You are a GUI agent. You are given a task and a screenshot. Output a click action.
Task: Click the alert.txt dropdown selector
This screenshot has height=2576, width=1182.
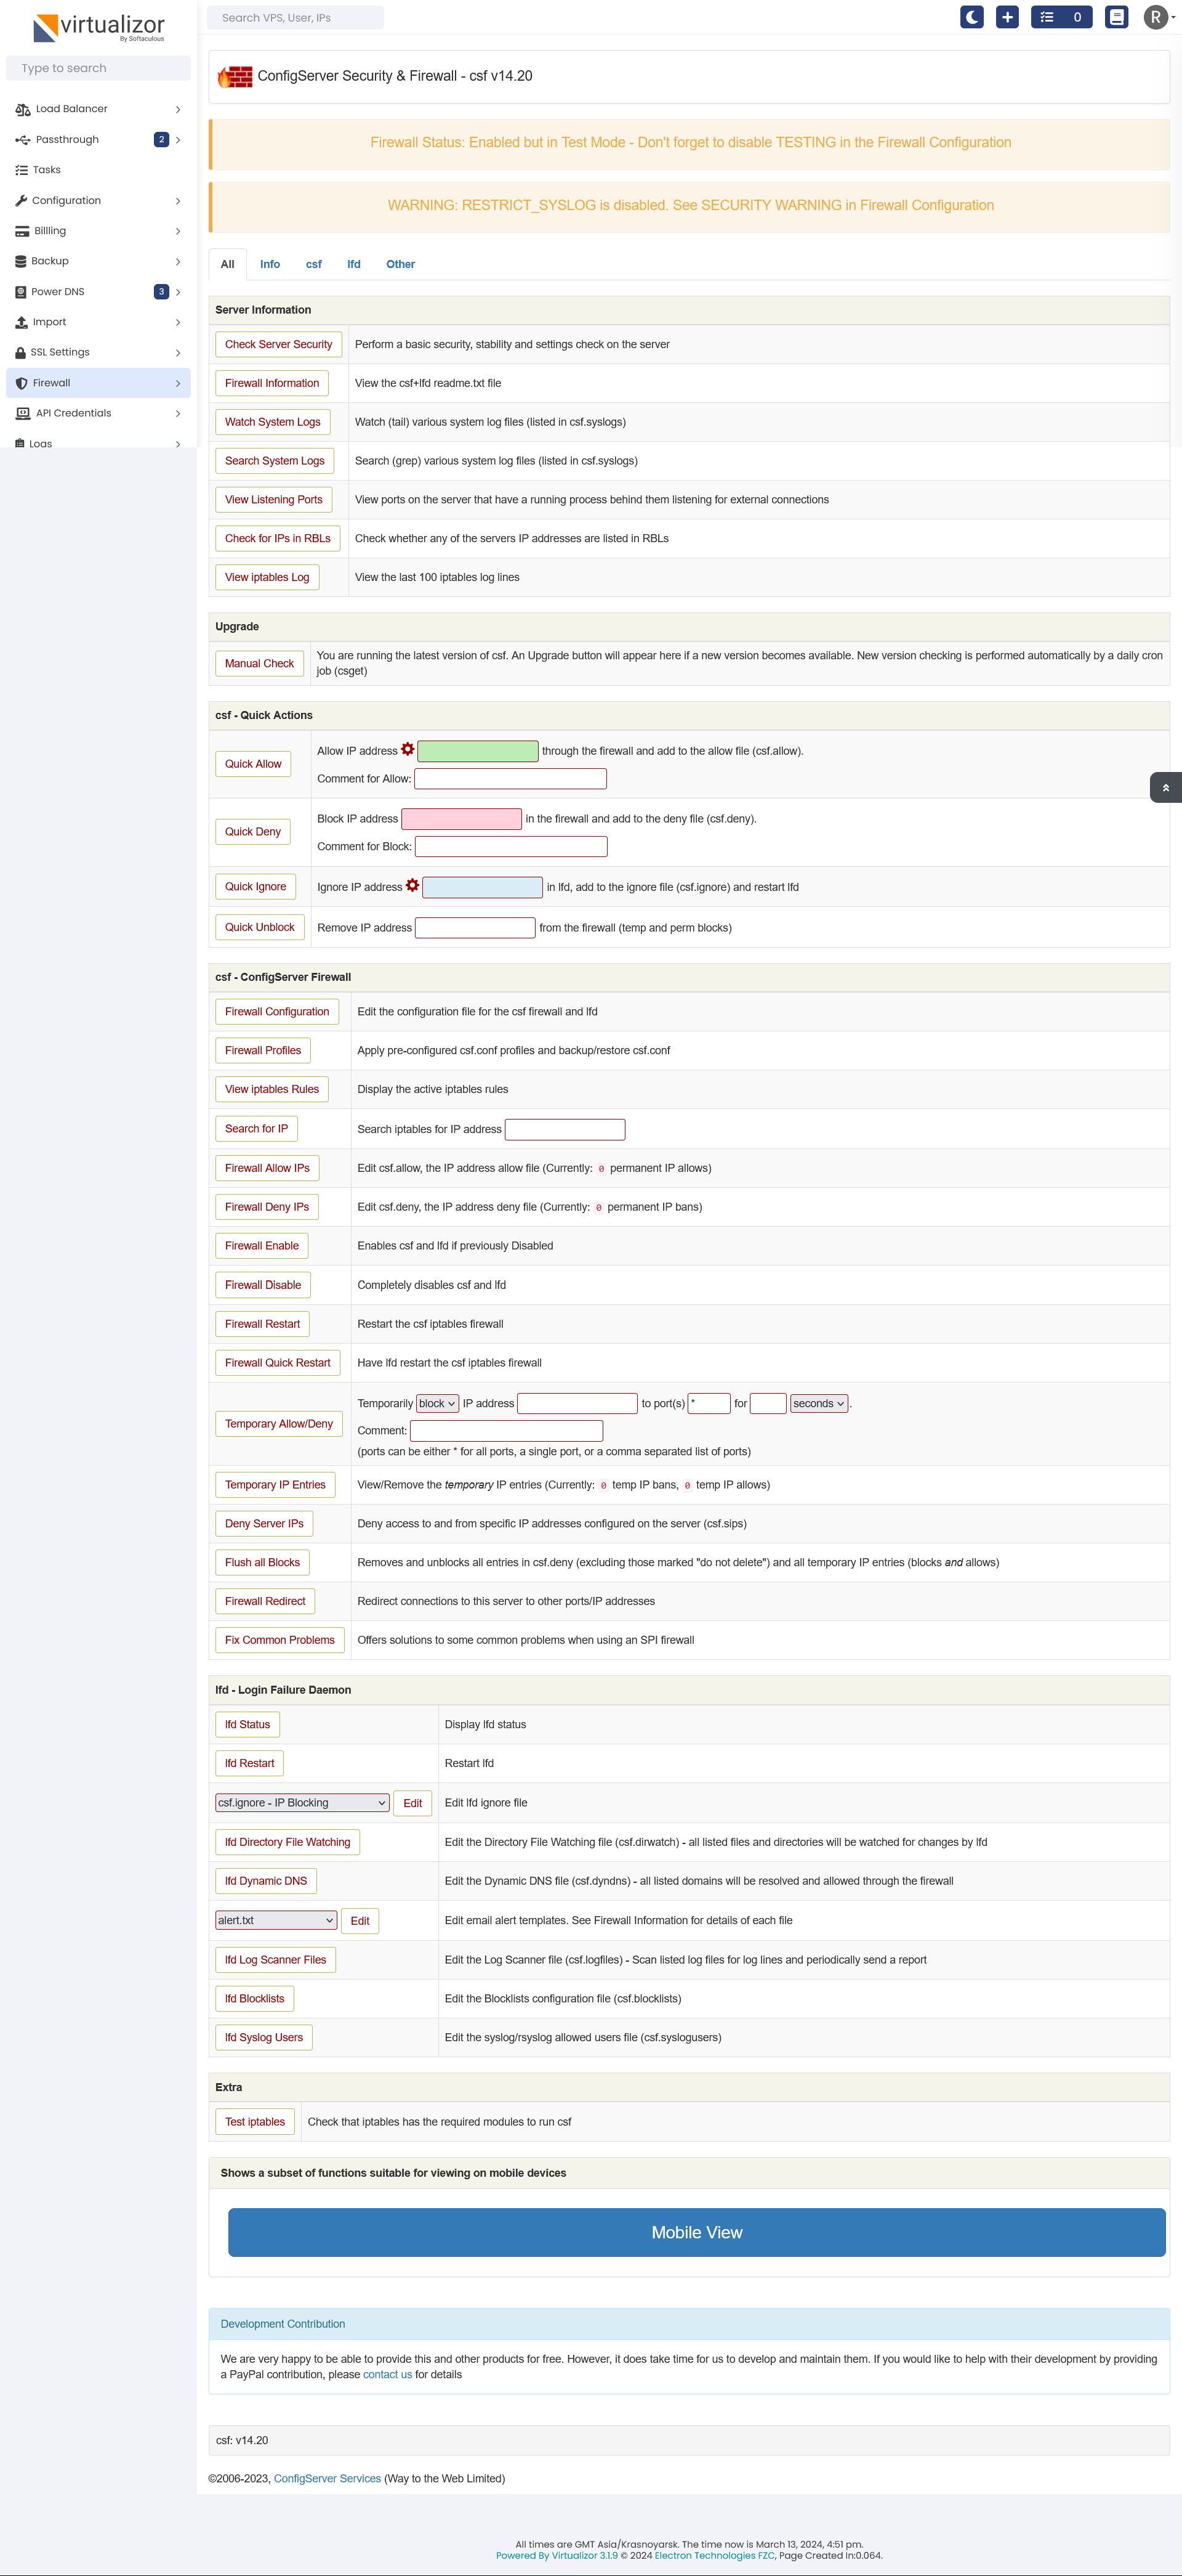pyautogui.click(x=276, y=1919)
